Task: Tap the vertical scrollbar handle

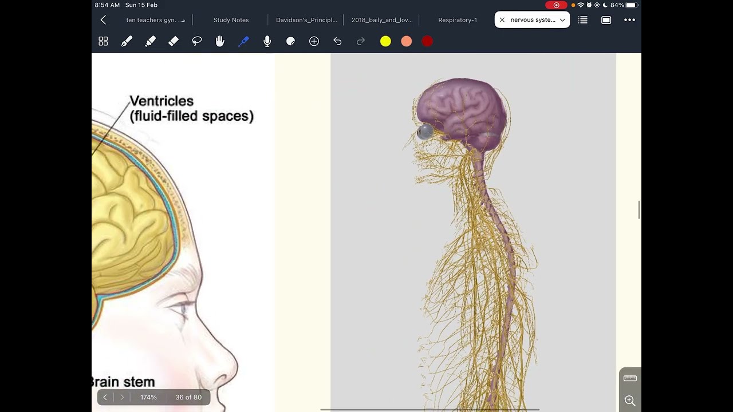Action: click(639, 209)
